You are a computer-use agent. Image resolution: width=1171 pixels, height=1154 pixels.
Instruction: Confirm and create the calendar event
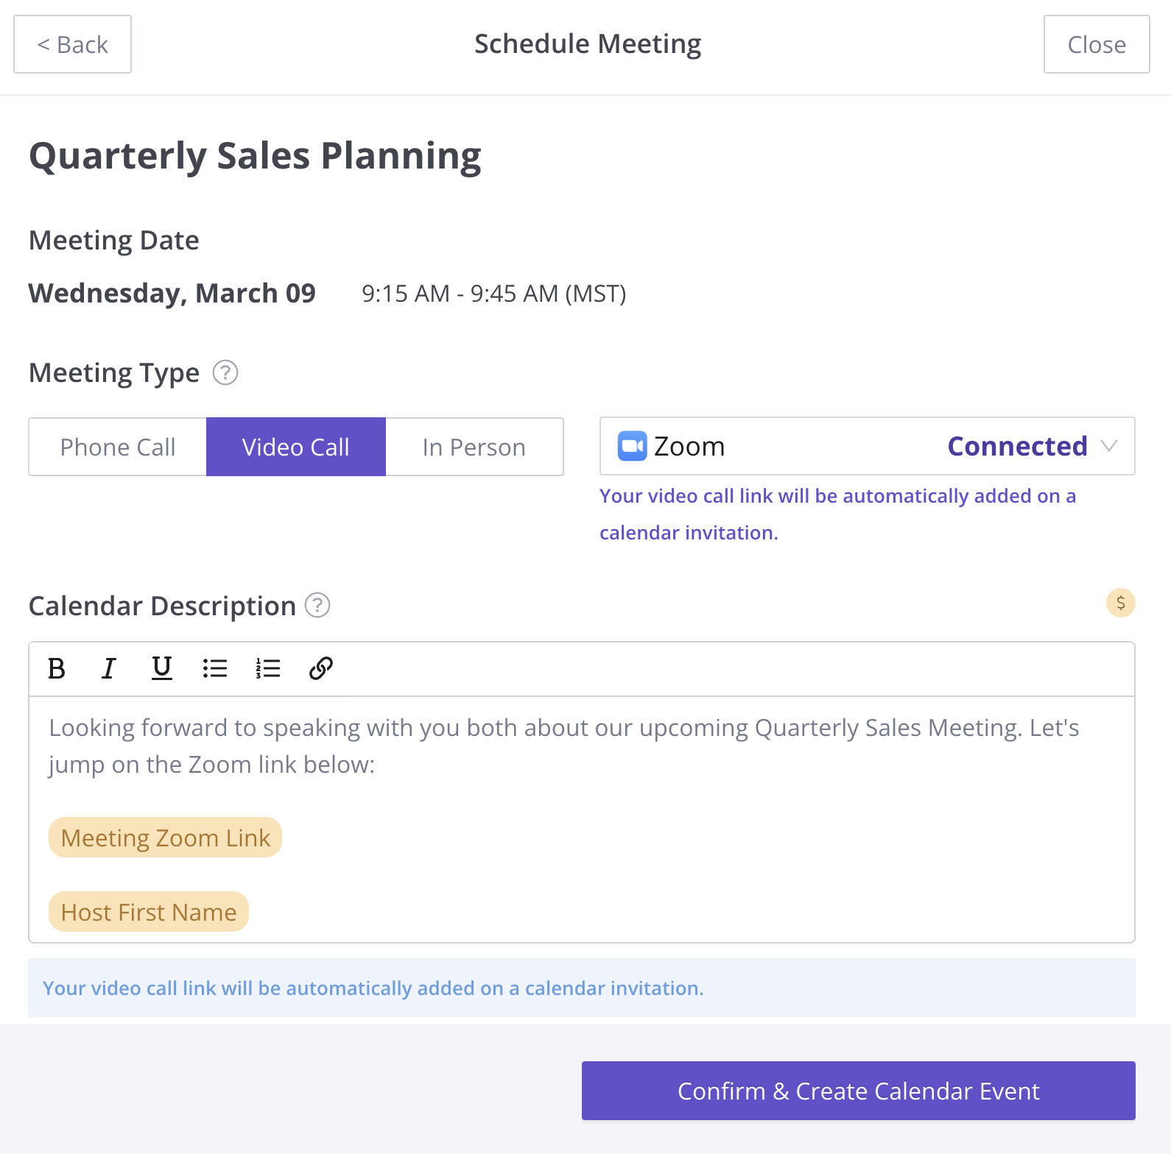pyautogui.click(x=858, y=1091)
